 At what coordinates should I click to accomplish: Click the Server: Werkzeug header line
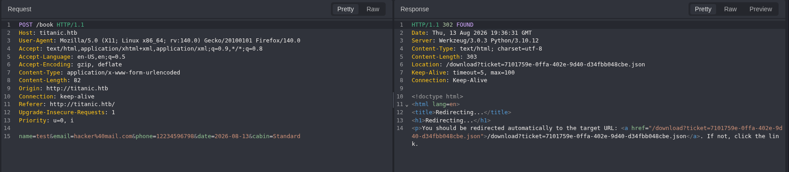pos(475,41)
